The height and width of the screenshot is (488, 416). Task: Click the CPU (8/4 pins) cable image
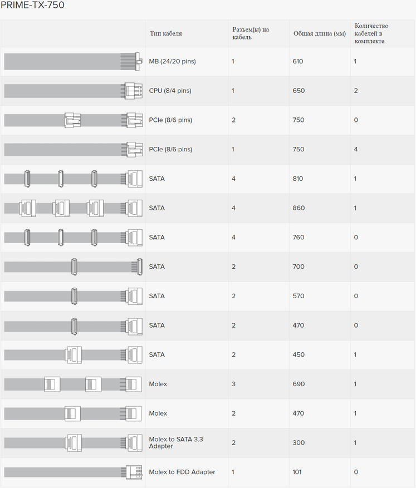(73, 91)
